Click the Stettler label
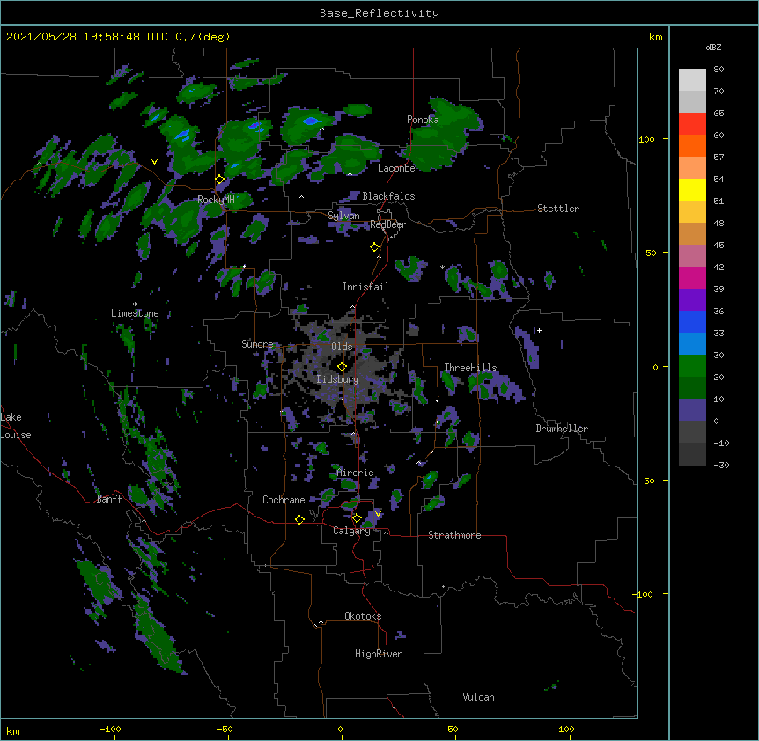Screen dimensions: 759x741 click(x=558, y=209)
